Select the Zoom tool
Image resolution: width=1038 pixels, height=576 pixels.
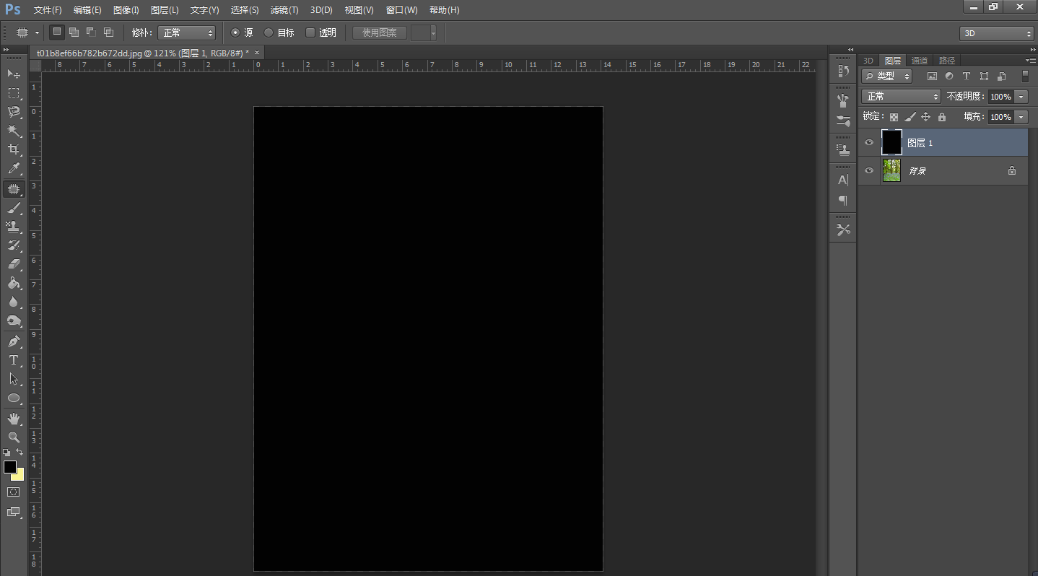click(x=14, y=437)
